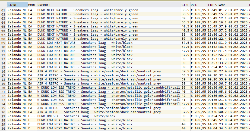This screenshot has width=250, height=131.
Task: Click size 41 in row 23
Action: (x=186, y=100)
